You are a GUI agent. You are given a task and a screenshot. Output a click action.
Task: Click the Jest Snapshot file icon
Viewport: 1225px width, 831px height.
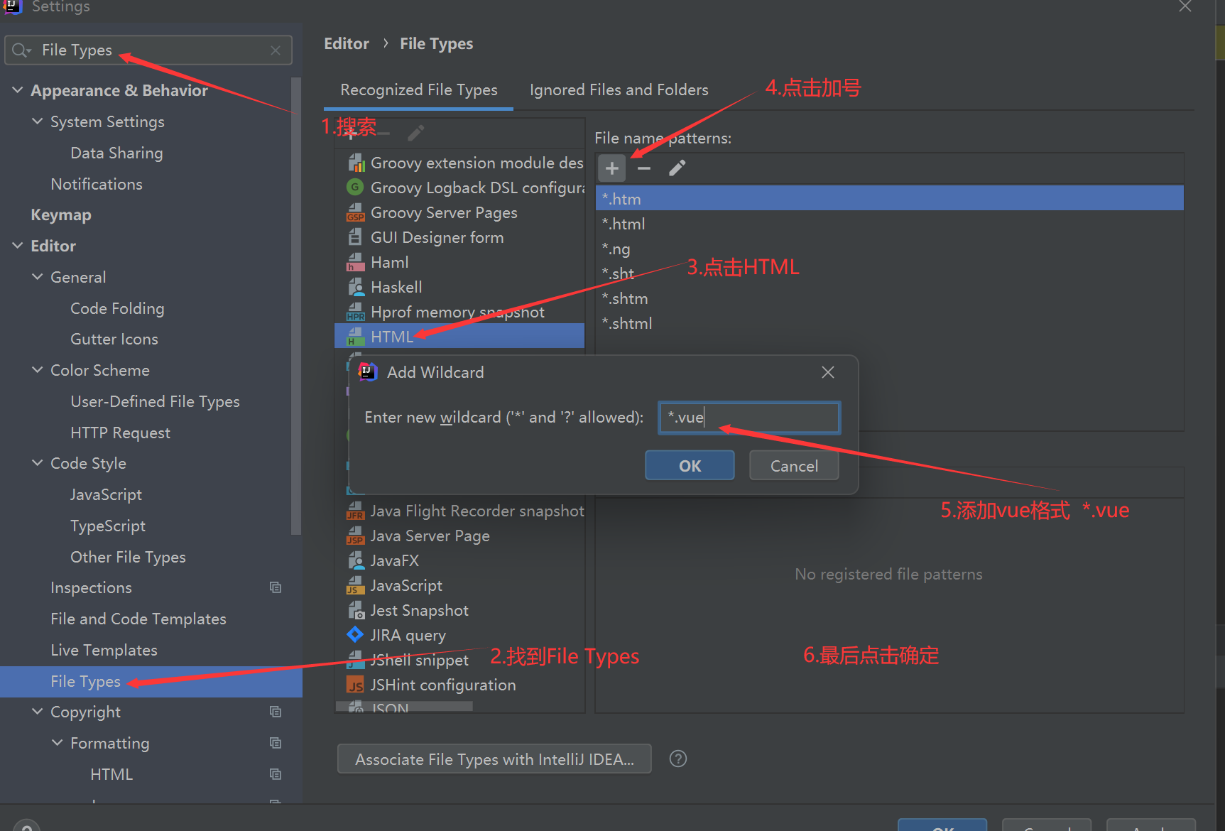[355, 610]
